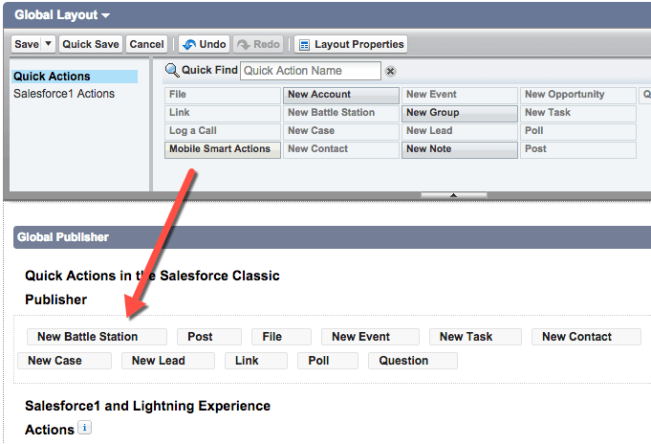Click New Task in the publisher layout
This screenshot has height=444, width=651.
[475, 337]
